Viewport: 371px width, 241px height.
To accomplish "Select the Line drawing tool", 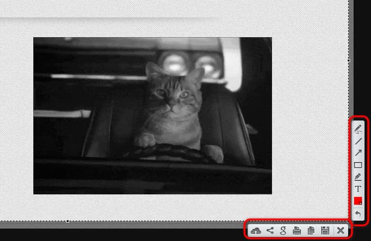I will click(358, 141).
